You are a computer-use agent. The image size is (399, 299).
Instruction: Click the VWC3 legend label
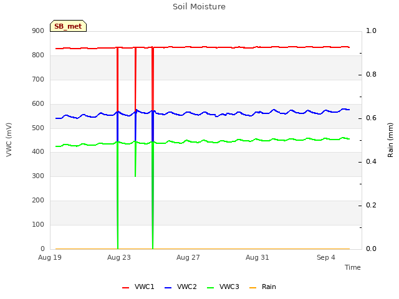click(229, 287)
